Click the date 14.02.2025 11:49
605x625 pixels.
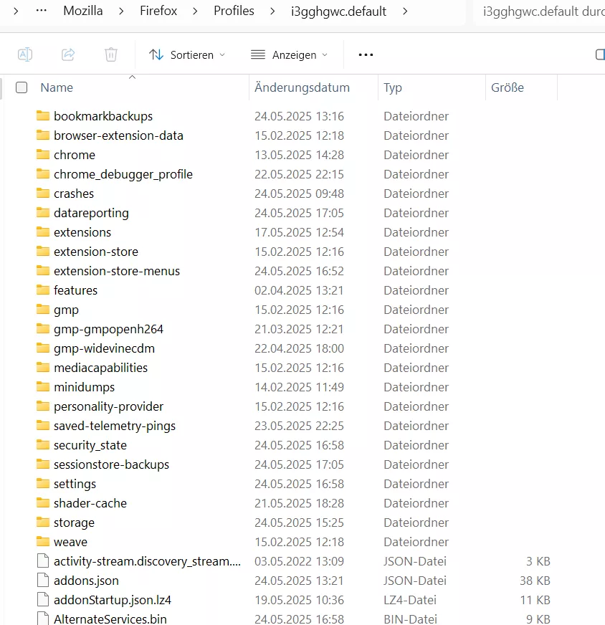pyautogui.click(x=299, y=387)
